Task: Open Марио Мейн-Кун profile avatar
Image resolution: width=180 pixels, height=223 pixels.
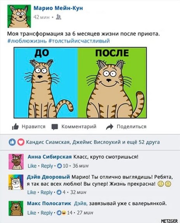Action: 19,16
